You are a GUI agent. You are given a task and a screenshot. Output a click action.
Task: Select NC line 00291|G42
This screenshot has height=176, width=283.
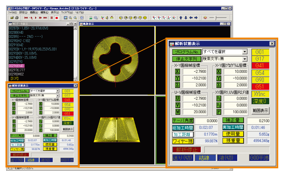(16, 45)
